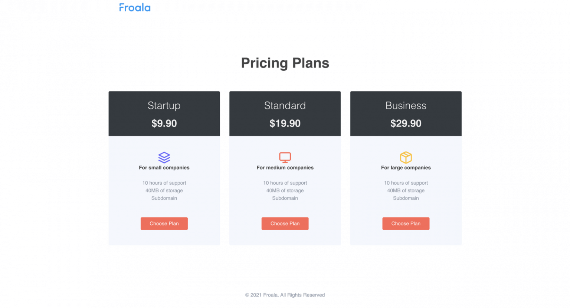Screen dimensions: 570x308
Task: Select Choose Plan for the Startup plan
Action: 164,223
